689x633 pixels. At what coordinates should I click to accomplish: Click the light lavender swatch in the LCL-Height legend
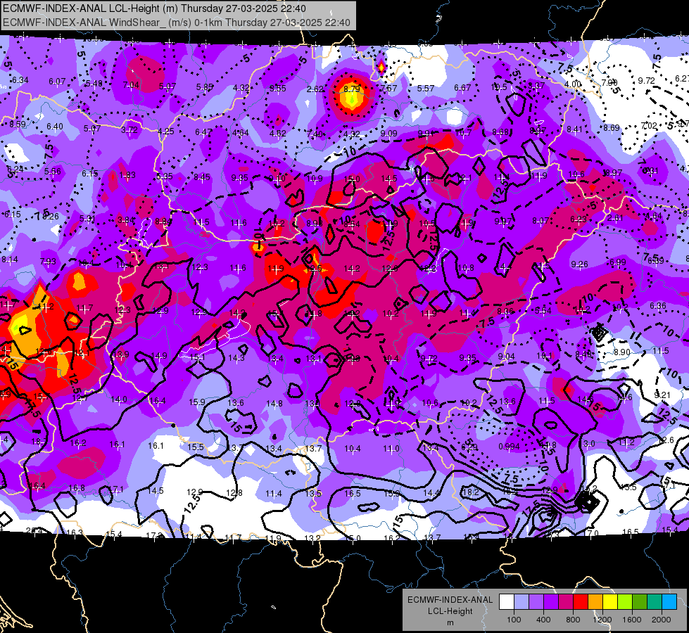(522, 602)
